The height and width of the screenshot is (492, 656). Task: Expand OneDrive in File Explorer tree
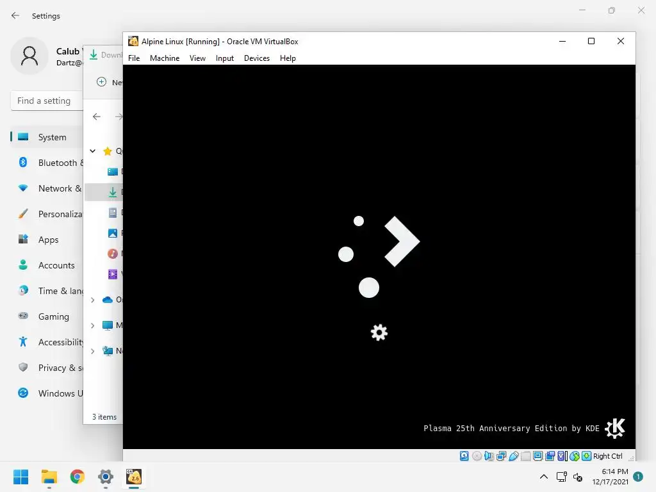tap(93, 300)
